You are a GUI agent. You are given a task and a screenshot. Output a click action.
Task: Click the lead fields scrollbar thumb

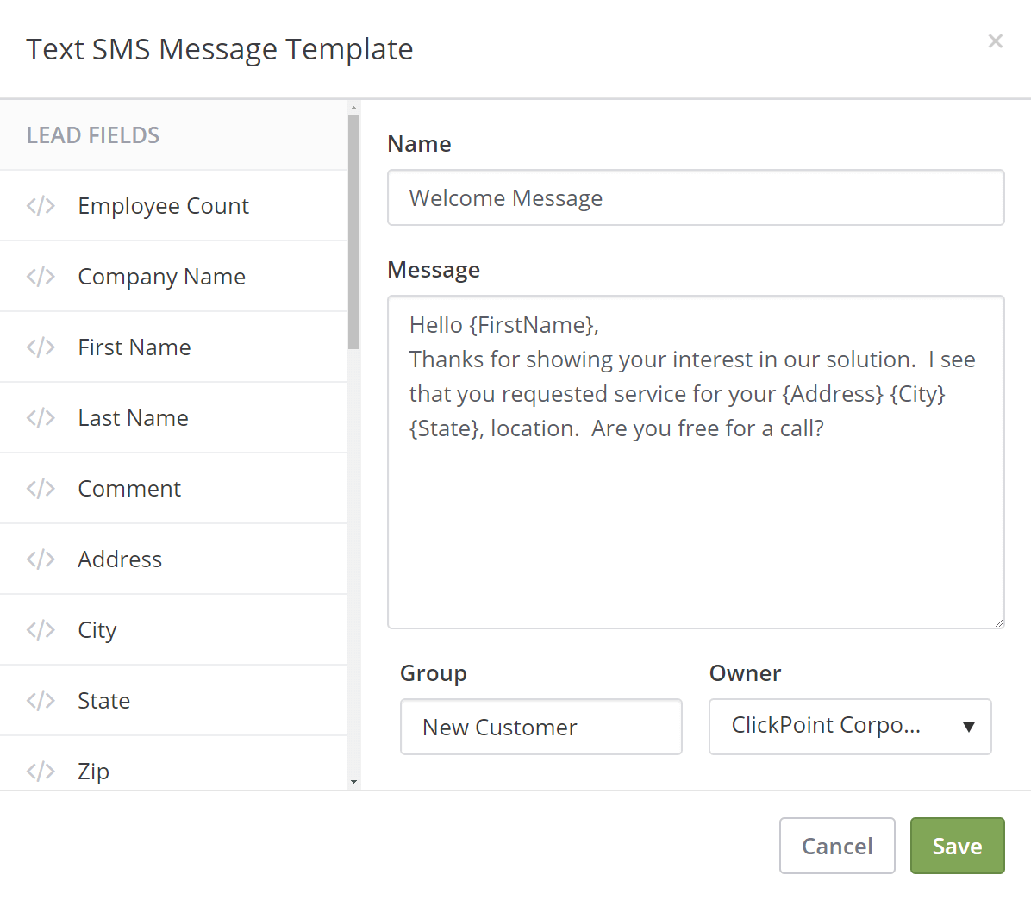353,232
